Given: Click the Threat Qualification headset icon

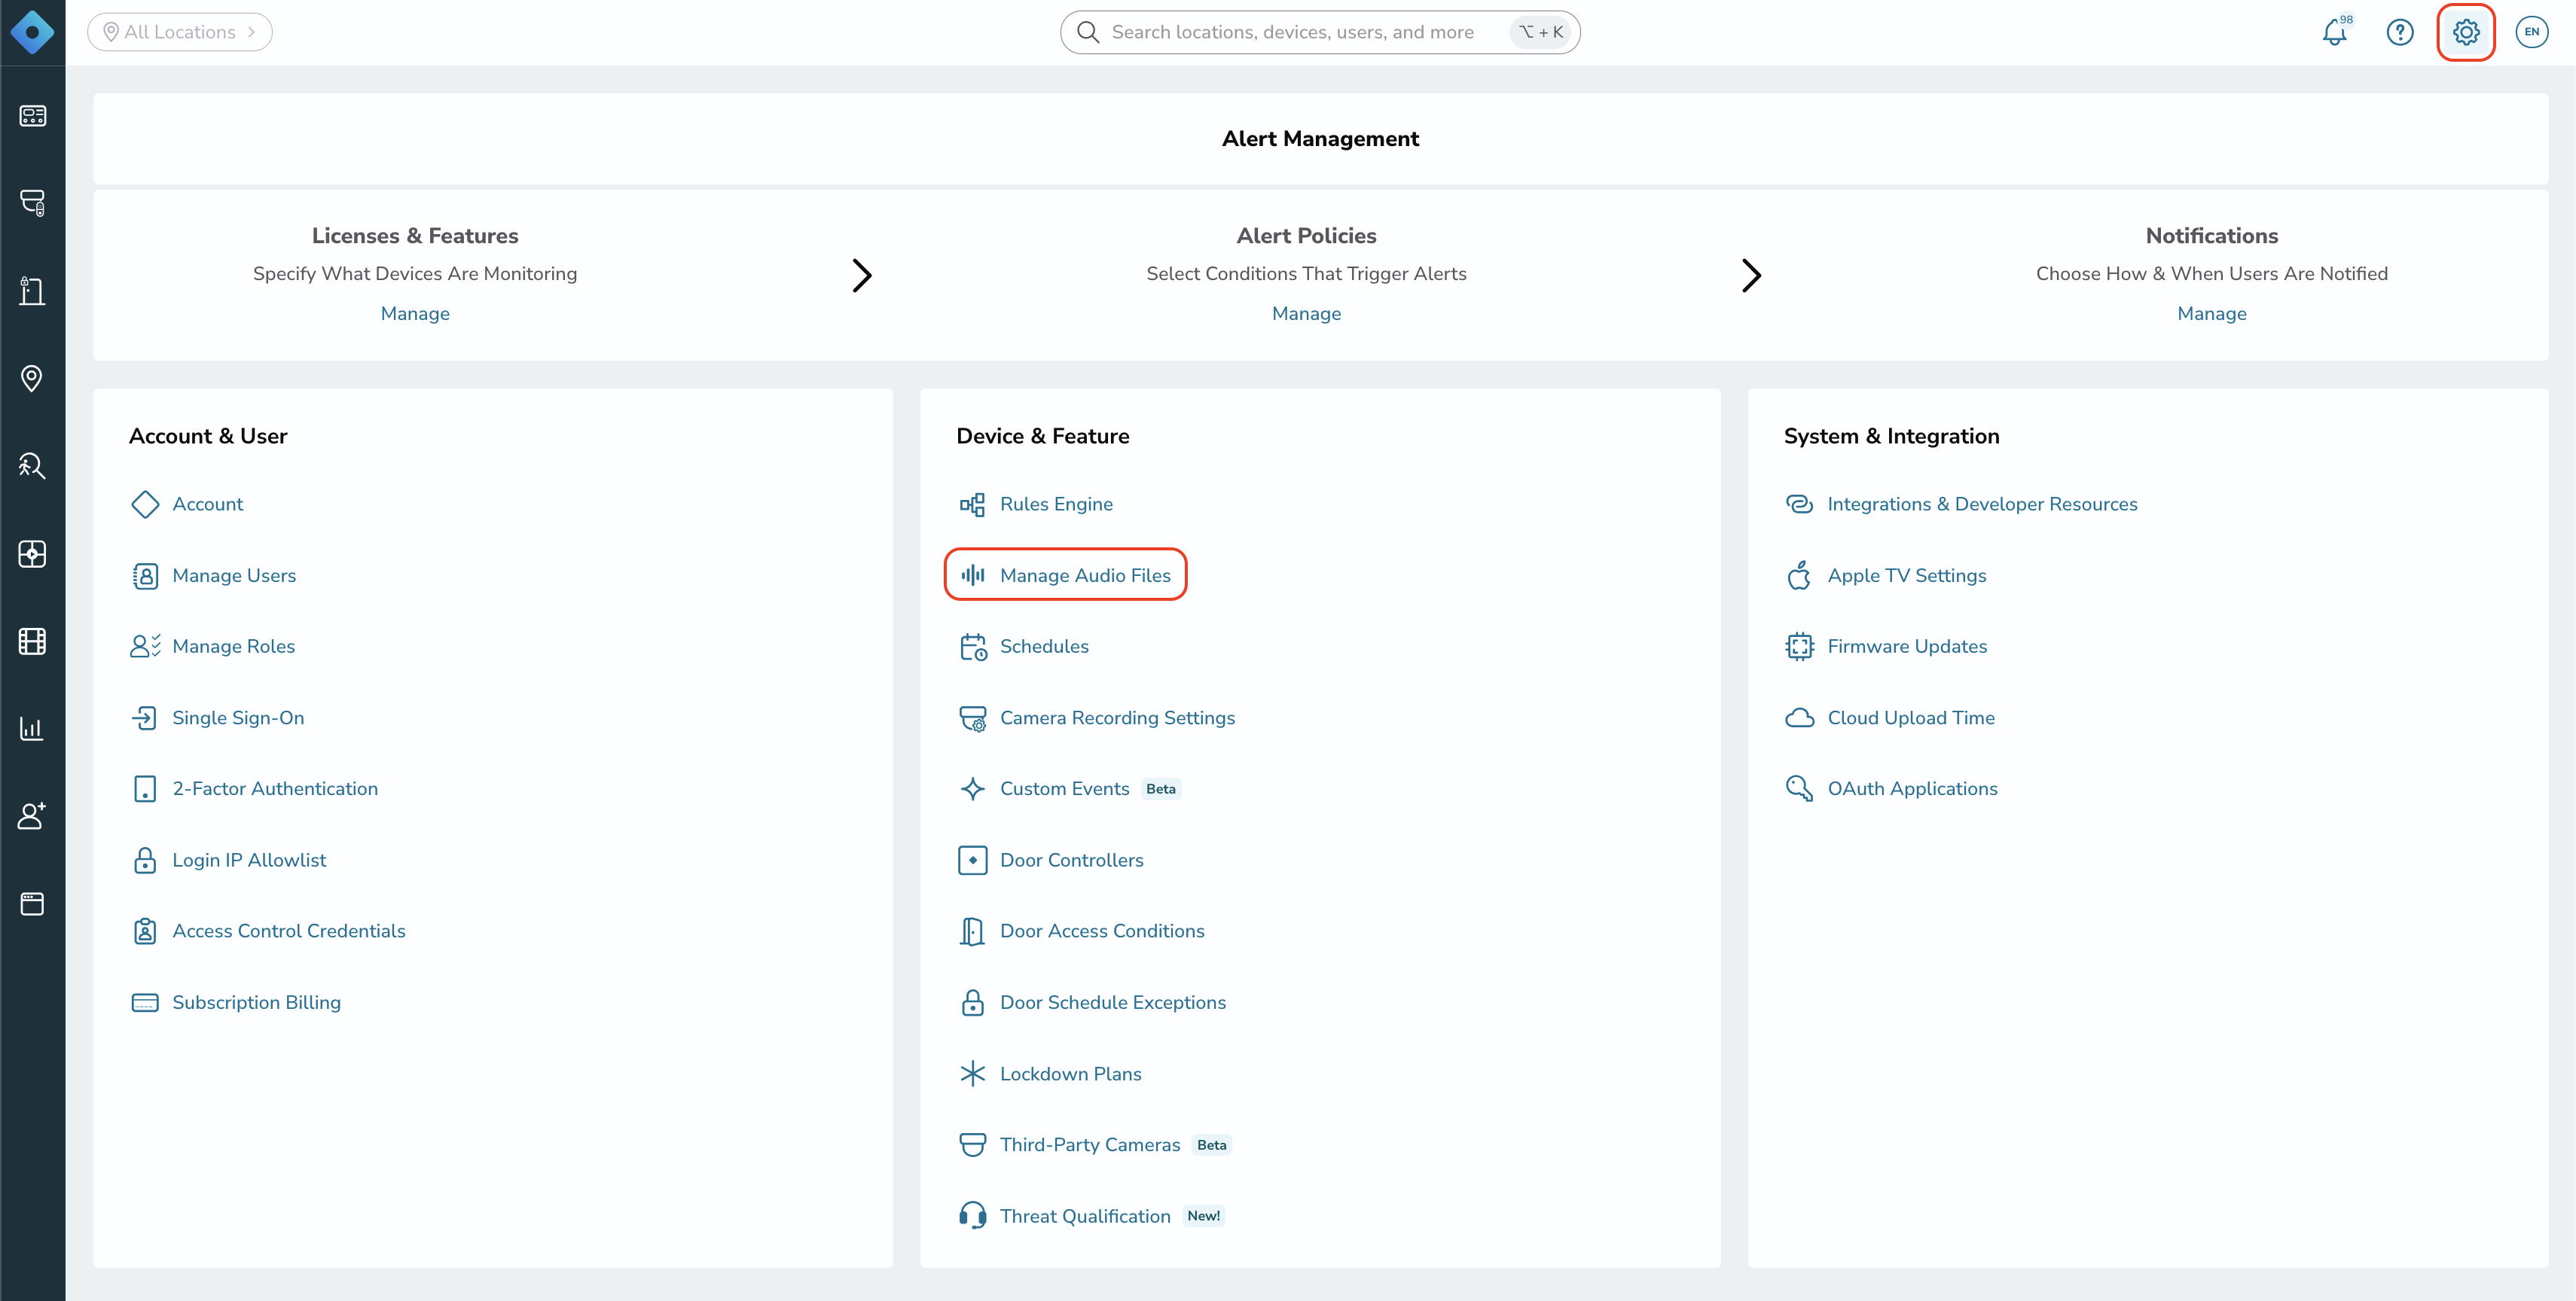Looking at the screenshot, I should [972, 1216].
